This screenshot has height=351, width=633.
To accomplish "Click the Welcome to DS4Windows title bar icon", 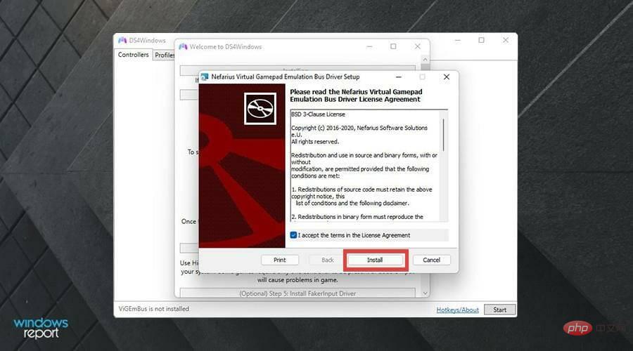I will click(183, 46).
